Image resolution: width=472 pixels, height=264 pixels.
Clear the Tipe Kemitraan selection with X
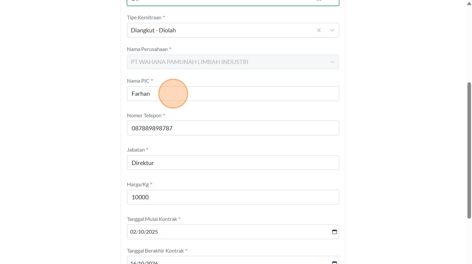[319, 30]
